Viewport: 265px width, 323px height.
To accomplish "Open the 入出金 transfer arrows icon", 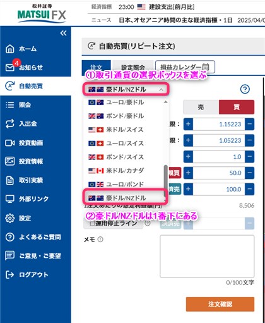I will [9, 124].
